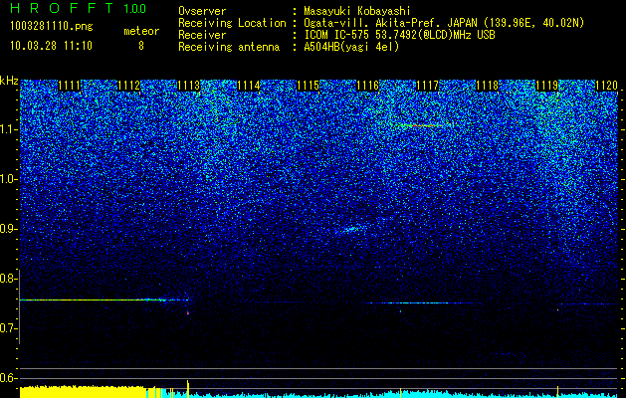Click the long yellow echo line before 1113
The width and height of the screenshot is (626, 398).
pos(104,299)
